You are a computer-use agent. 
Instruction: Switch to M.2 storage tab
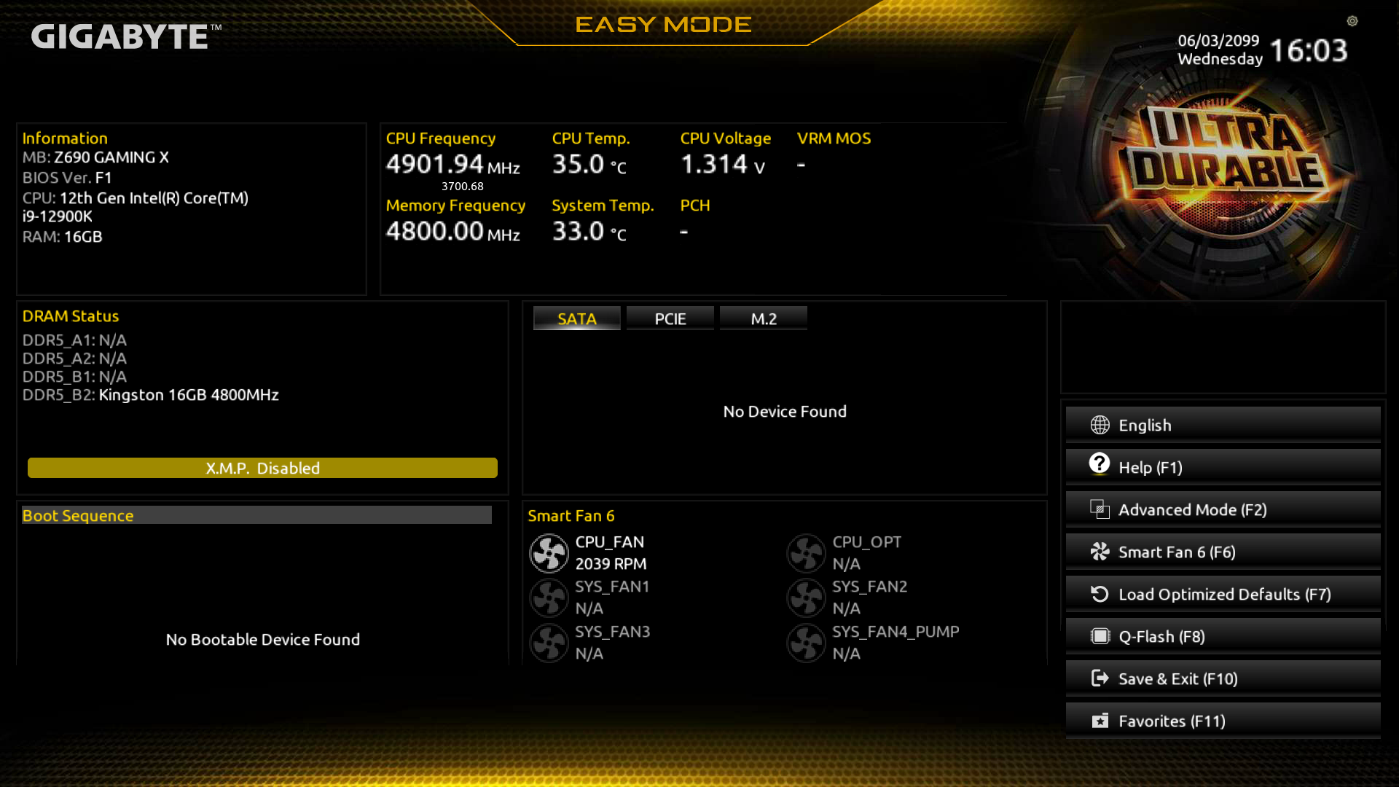click(x=764, y=318)
